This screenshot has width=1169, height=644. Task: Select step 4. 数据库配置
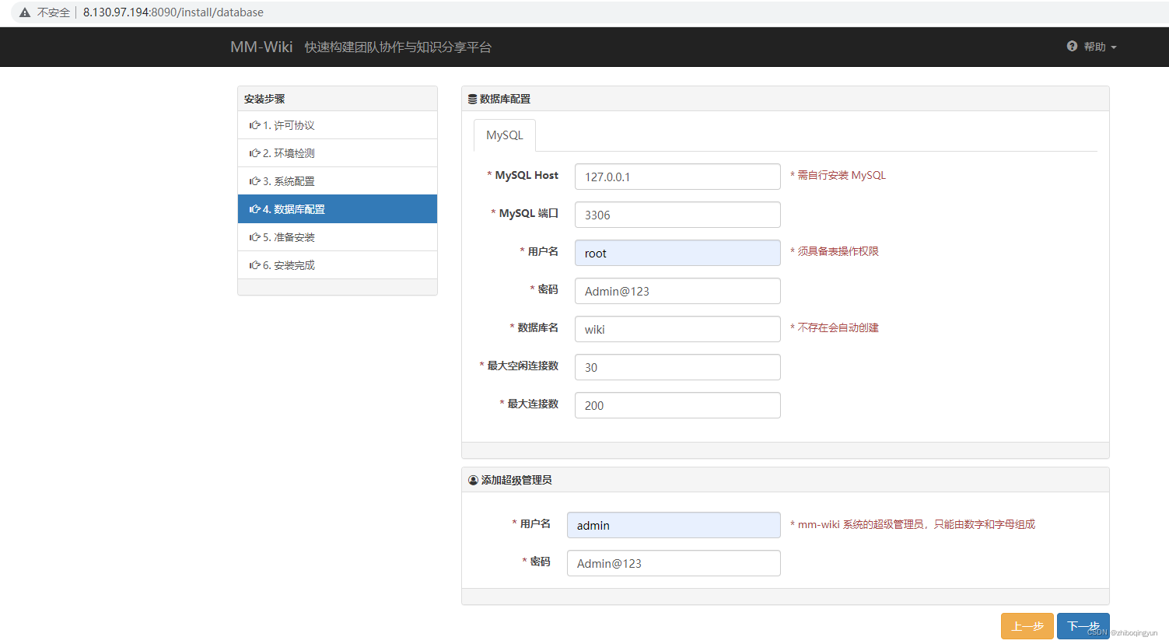(338, 209)
